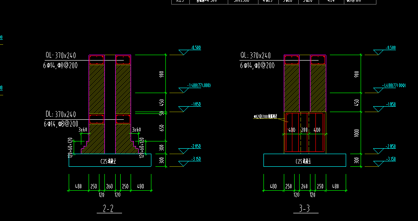This screenshot has height=221, width=418.
Task: Select left "250" dimension in section 2-2
Action: coord(94,186)
